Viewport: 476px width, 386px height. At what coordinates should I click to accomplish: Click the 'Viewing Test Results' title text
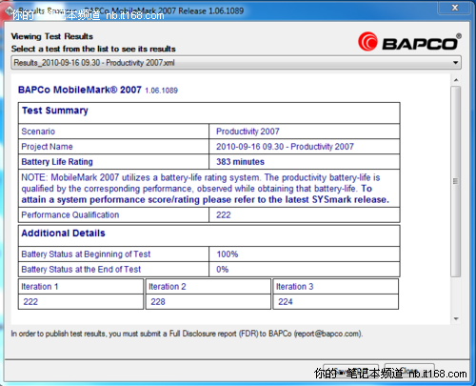(x=52, y=36)
